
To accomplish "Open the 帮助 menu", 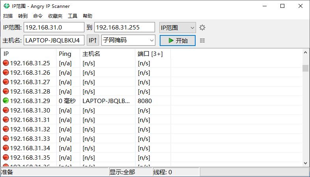I will point(88,16).
